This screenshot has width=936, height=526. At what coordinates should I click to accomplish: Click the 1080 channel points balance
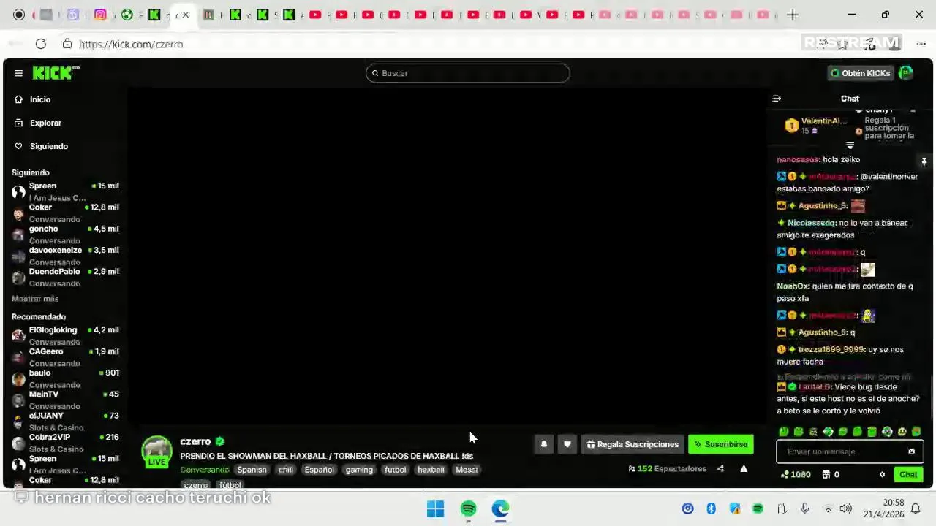796,475
